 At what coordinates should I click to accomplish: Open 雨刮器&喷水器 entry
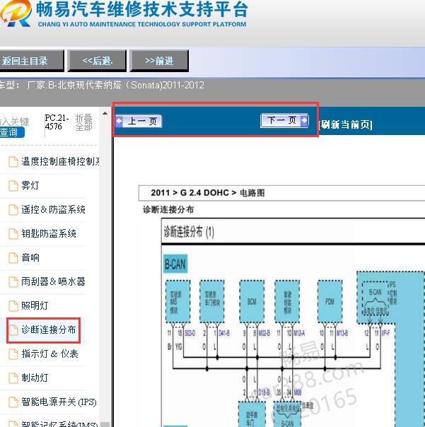(x=54, y=281)
